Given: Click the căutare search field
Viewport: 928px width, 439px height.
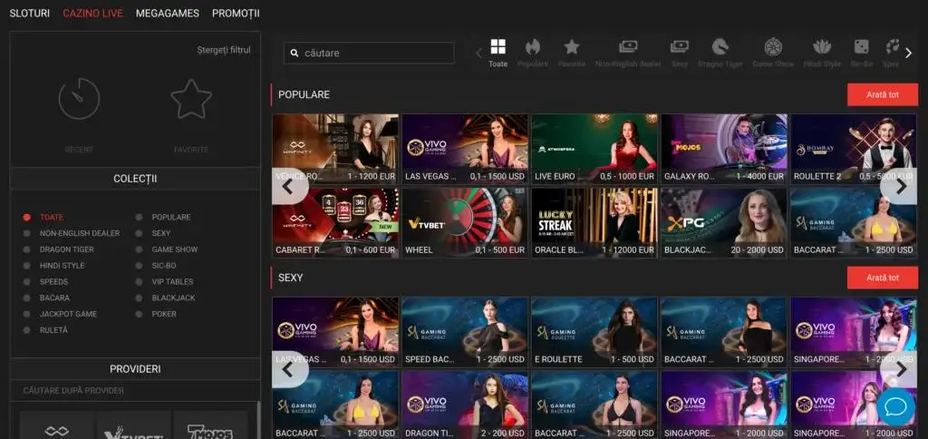Looking at the screenshot, I should (369, 53).
